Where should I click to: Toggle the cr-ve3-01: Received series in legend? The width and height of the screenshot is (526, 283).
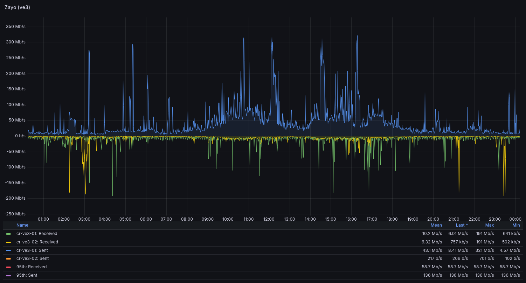(37, 234)
